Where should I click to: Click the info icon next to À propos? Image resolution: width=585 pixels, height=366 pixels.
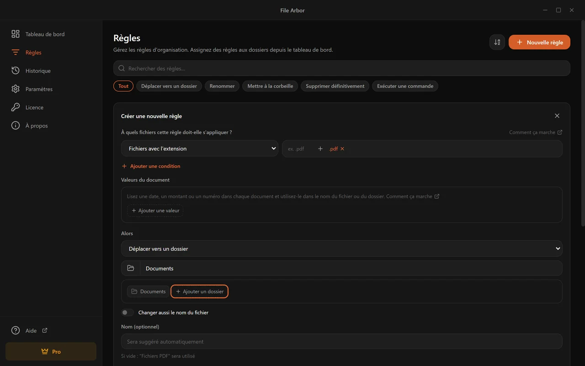click(16, 126)
